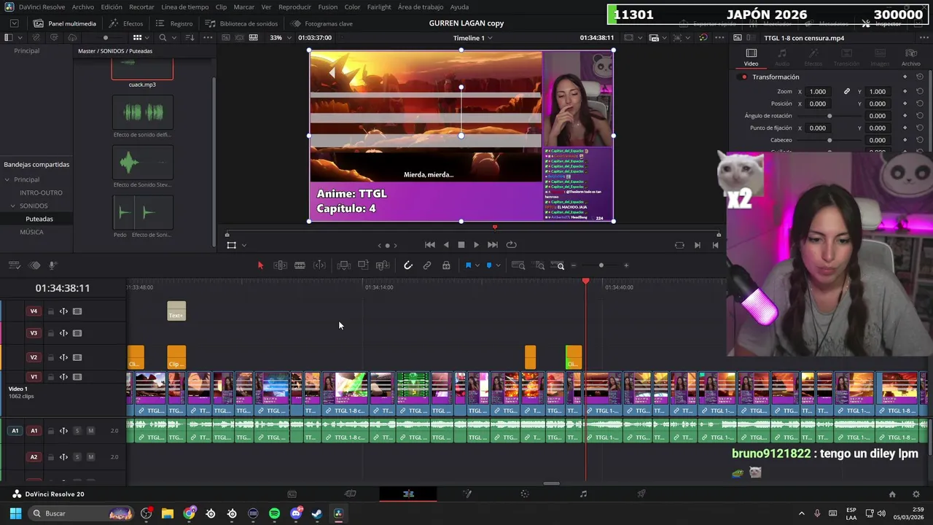Open the Reproducir menu

pyautogui.click(x=294, y=7)
